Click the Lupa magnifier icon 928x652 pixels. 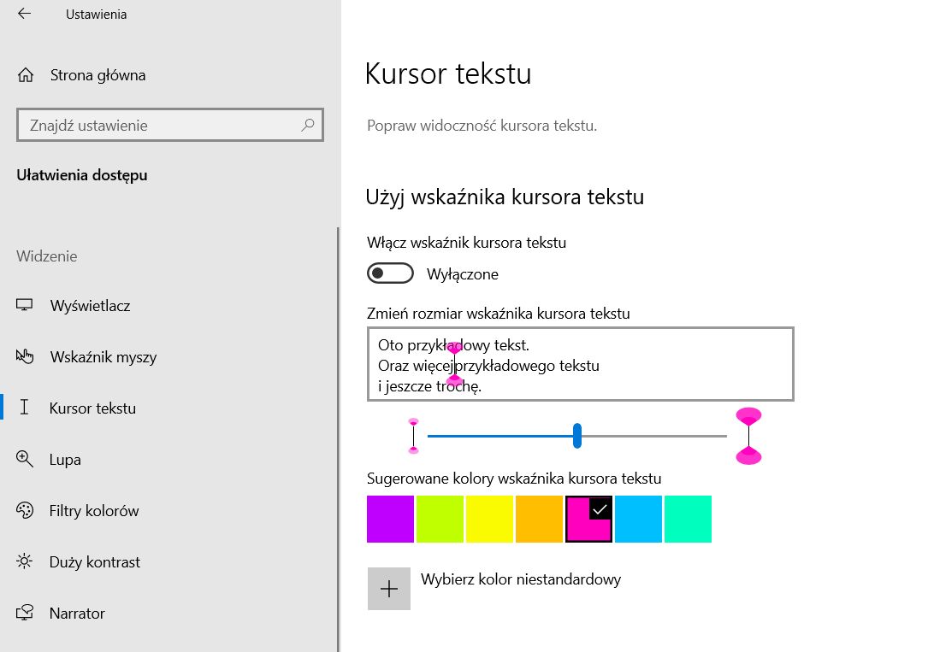coord(24,459)
